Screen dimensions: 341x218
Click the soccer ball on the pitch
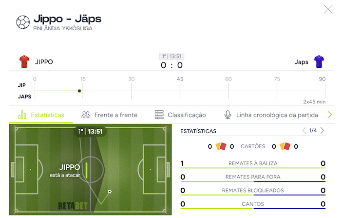point(110,192)
